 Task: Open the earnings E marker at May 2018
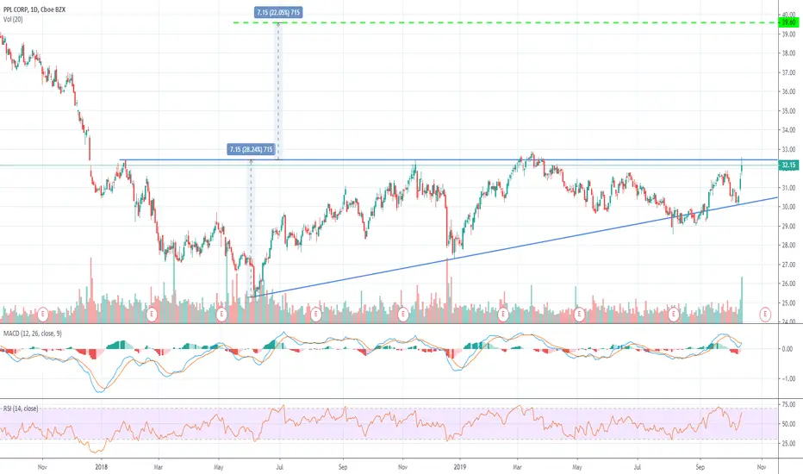coord(221,314)
